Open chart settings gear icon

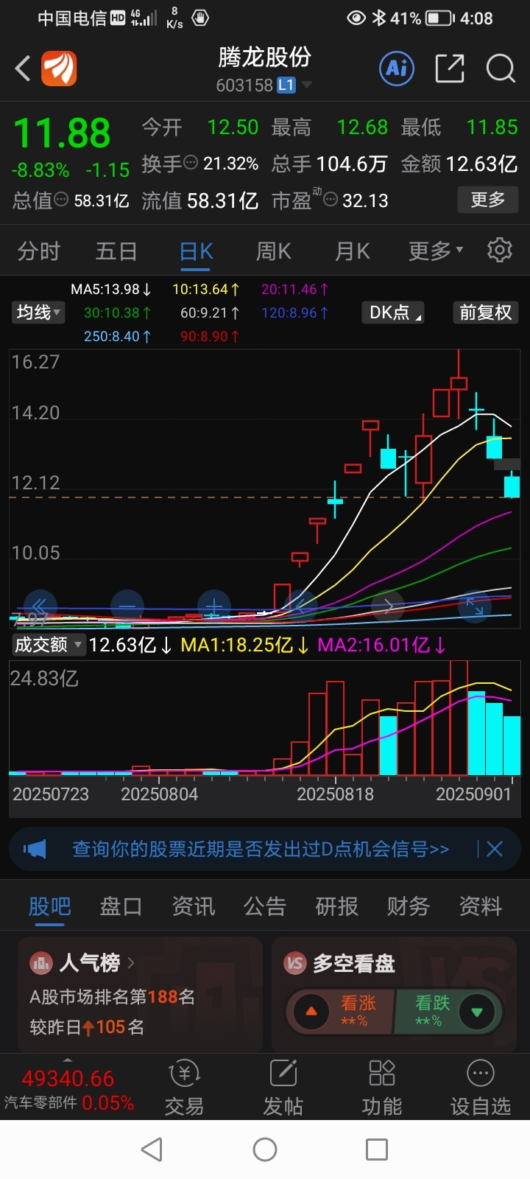tap(500, 251)
